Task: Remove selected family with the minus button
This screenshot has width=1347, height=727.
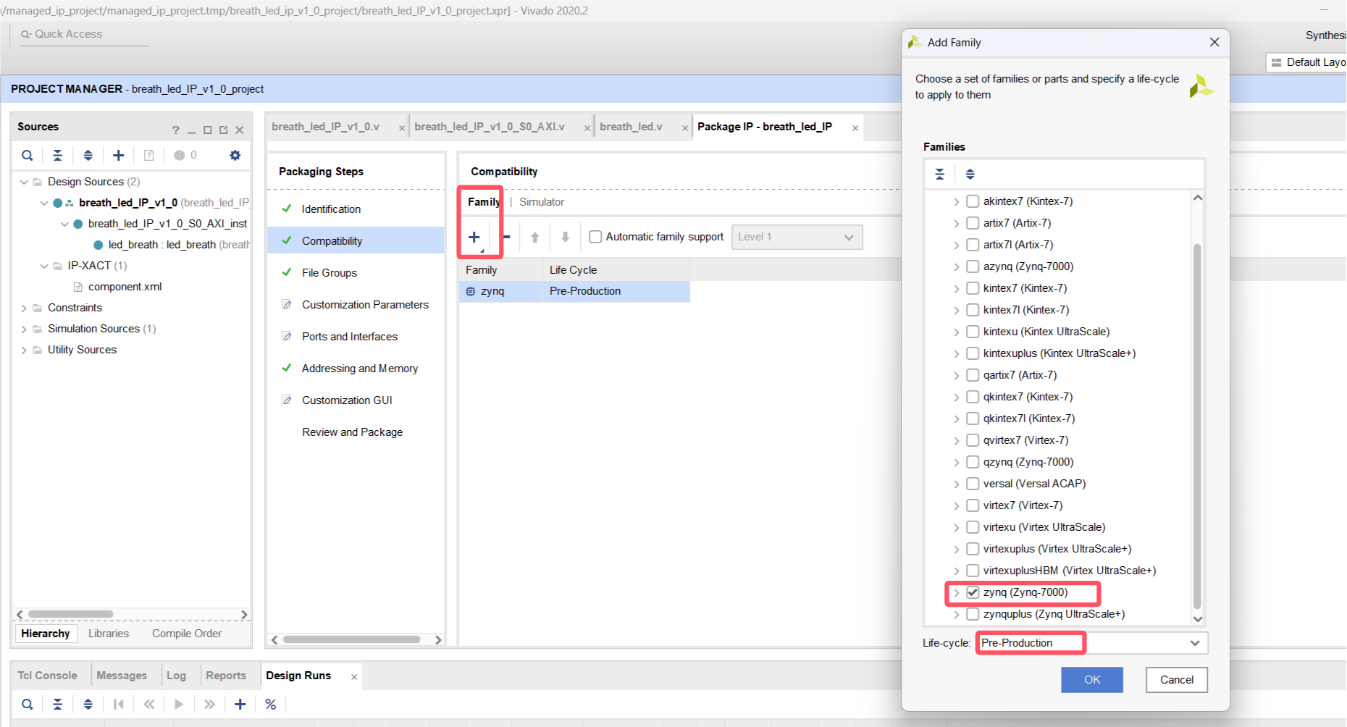Action: 506,237
